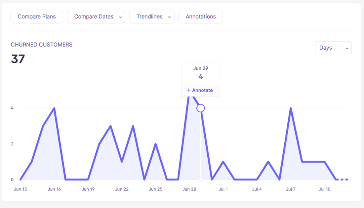Click + Annotate in the Jun 29 tooltip
The width and height of the screenshot is (364, 208).
(x=200, y=90)
